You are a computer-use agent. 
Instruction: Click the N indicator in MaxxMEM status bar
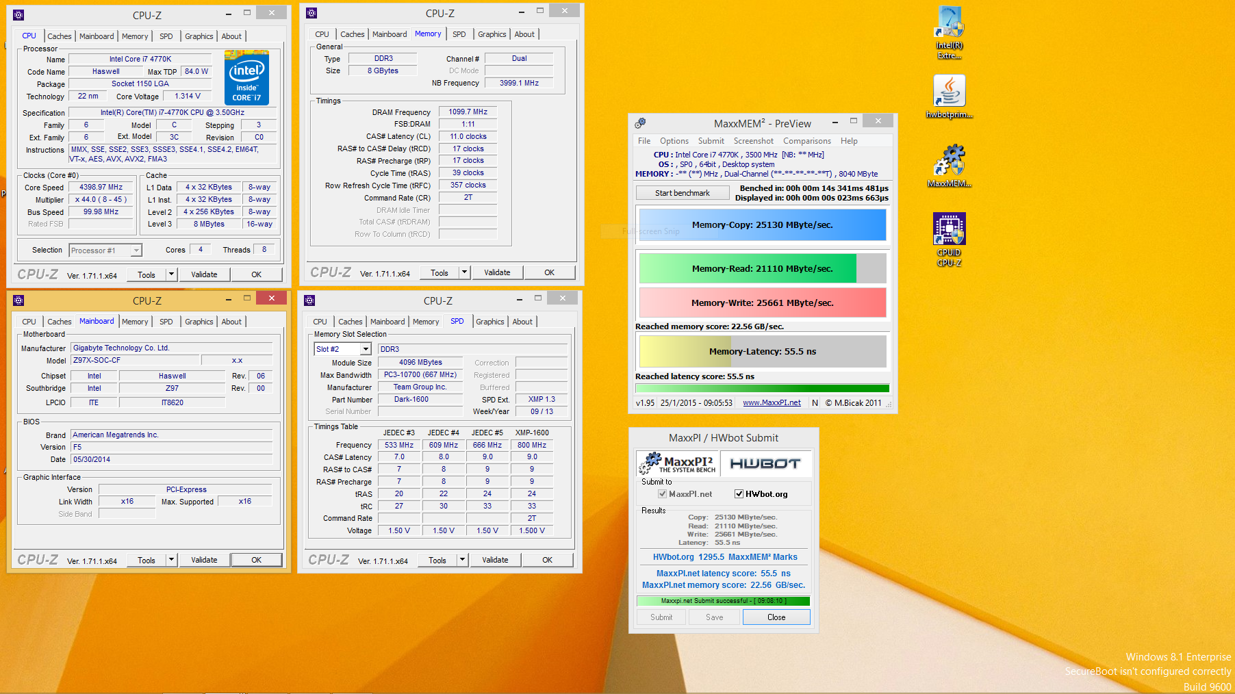click(x=815, y=403)
